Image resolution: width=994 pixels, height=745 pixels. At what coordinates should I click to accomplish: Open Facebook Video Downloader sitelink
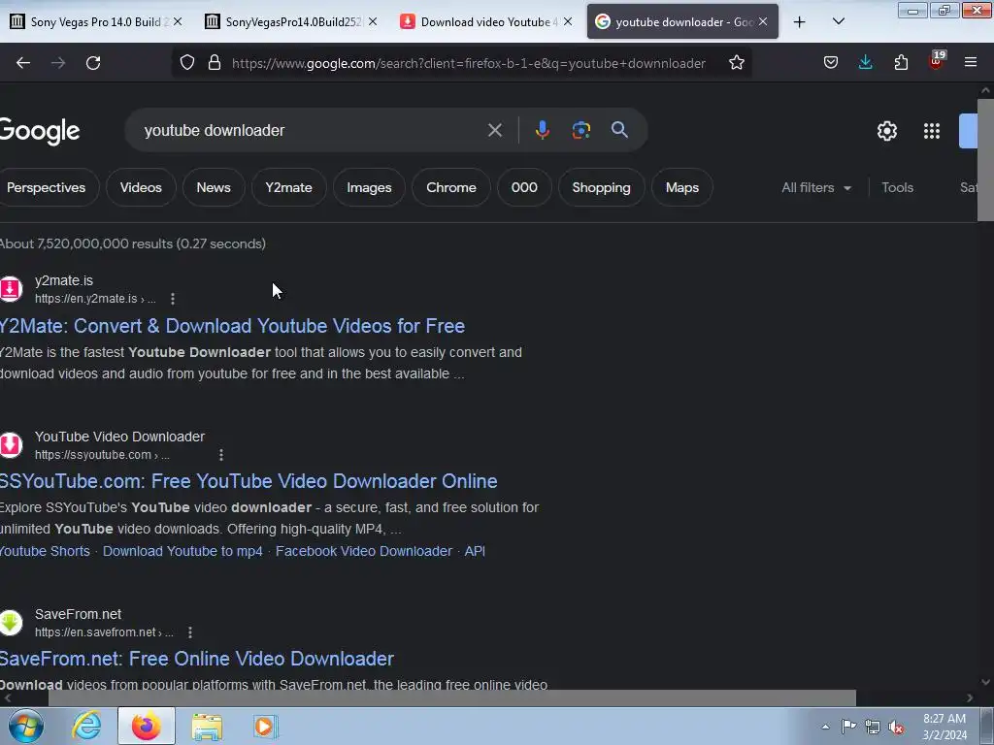point(364,551)
